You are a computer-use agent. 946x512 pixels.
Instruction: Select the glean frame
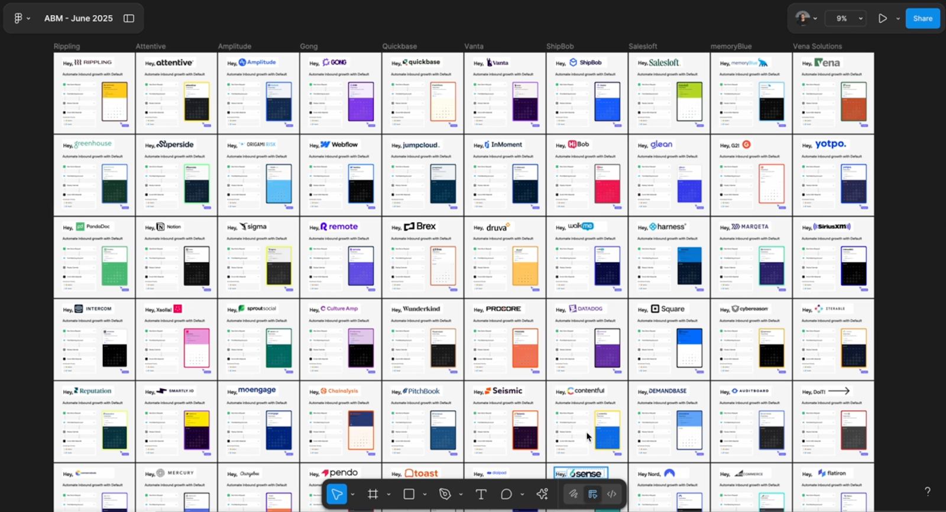(669, 175)
